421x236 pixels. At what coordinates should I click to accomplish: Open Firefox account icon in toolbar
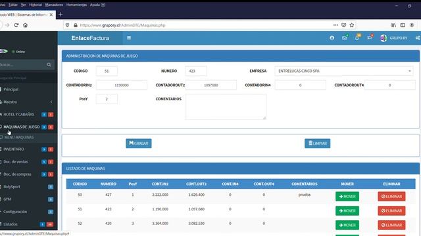[412, 25]
